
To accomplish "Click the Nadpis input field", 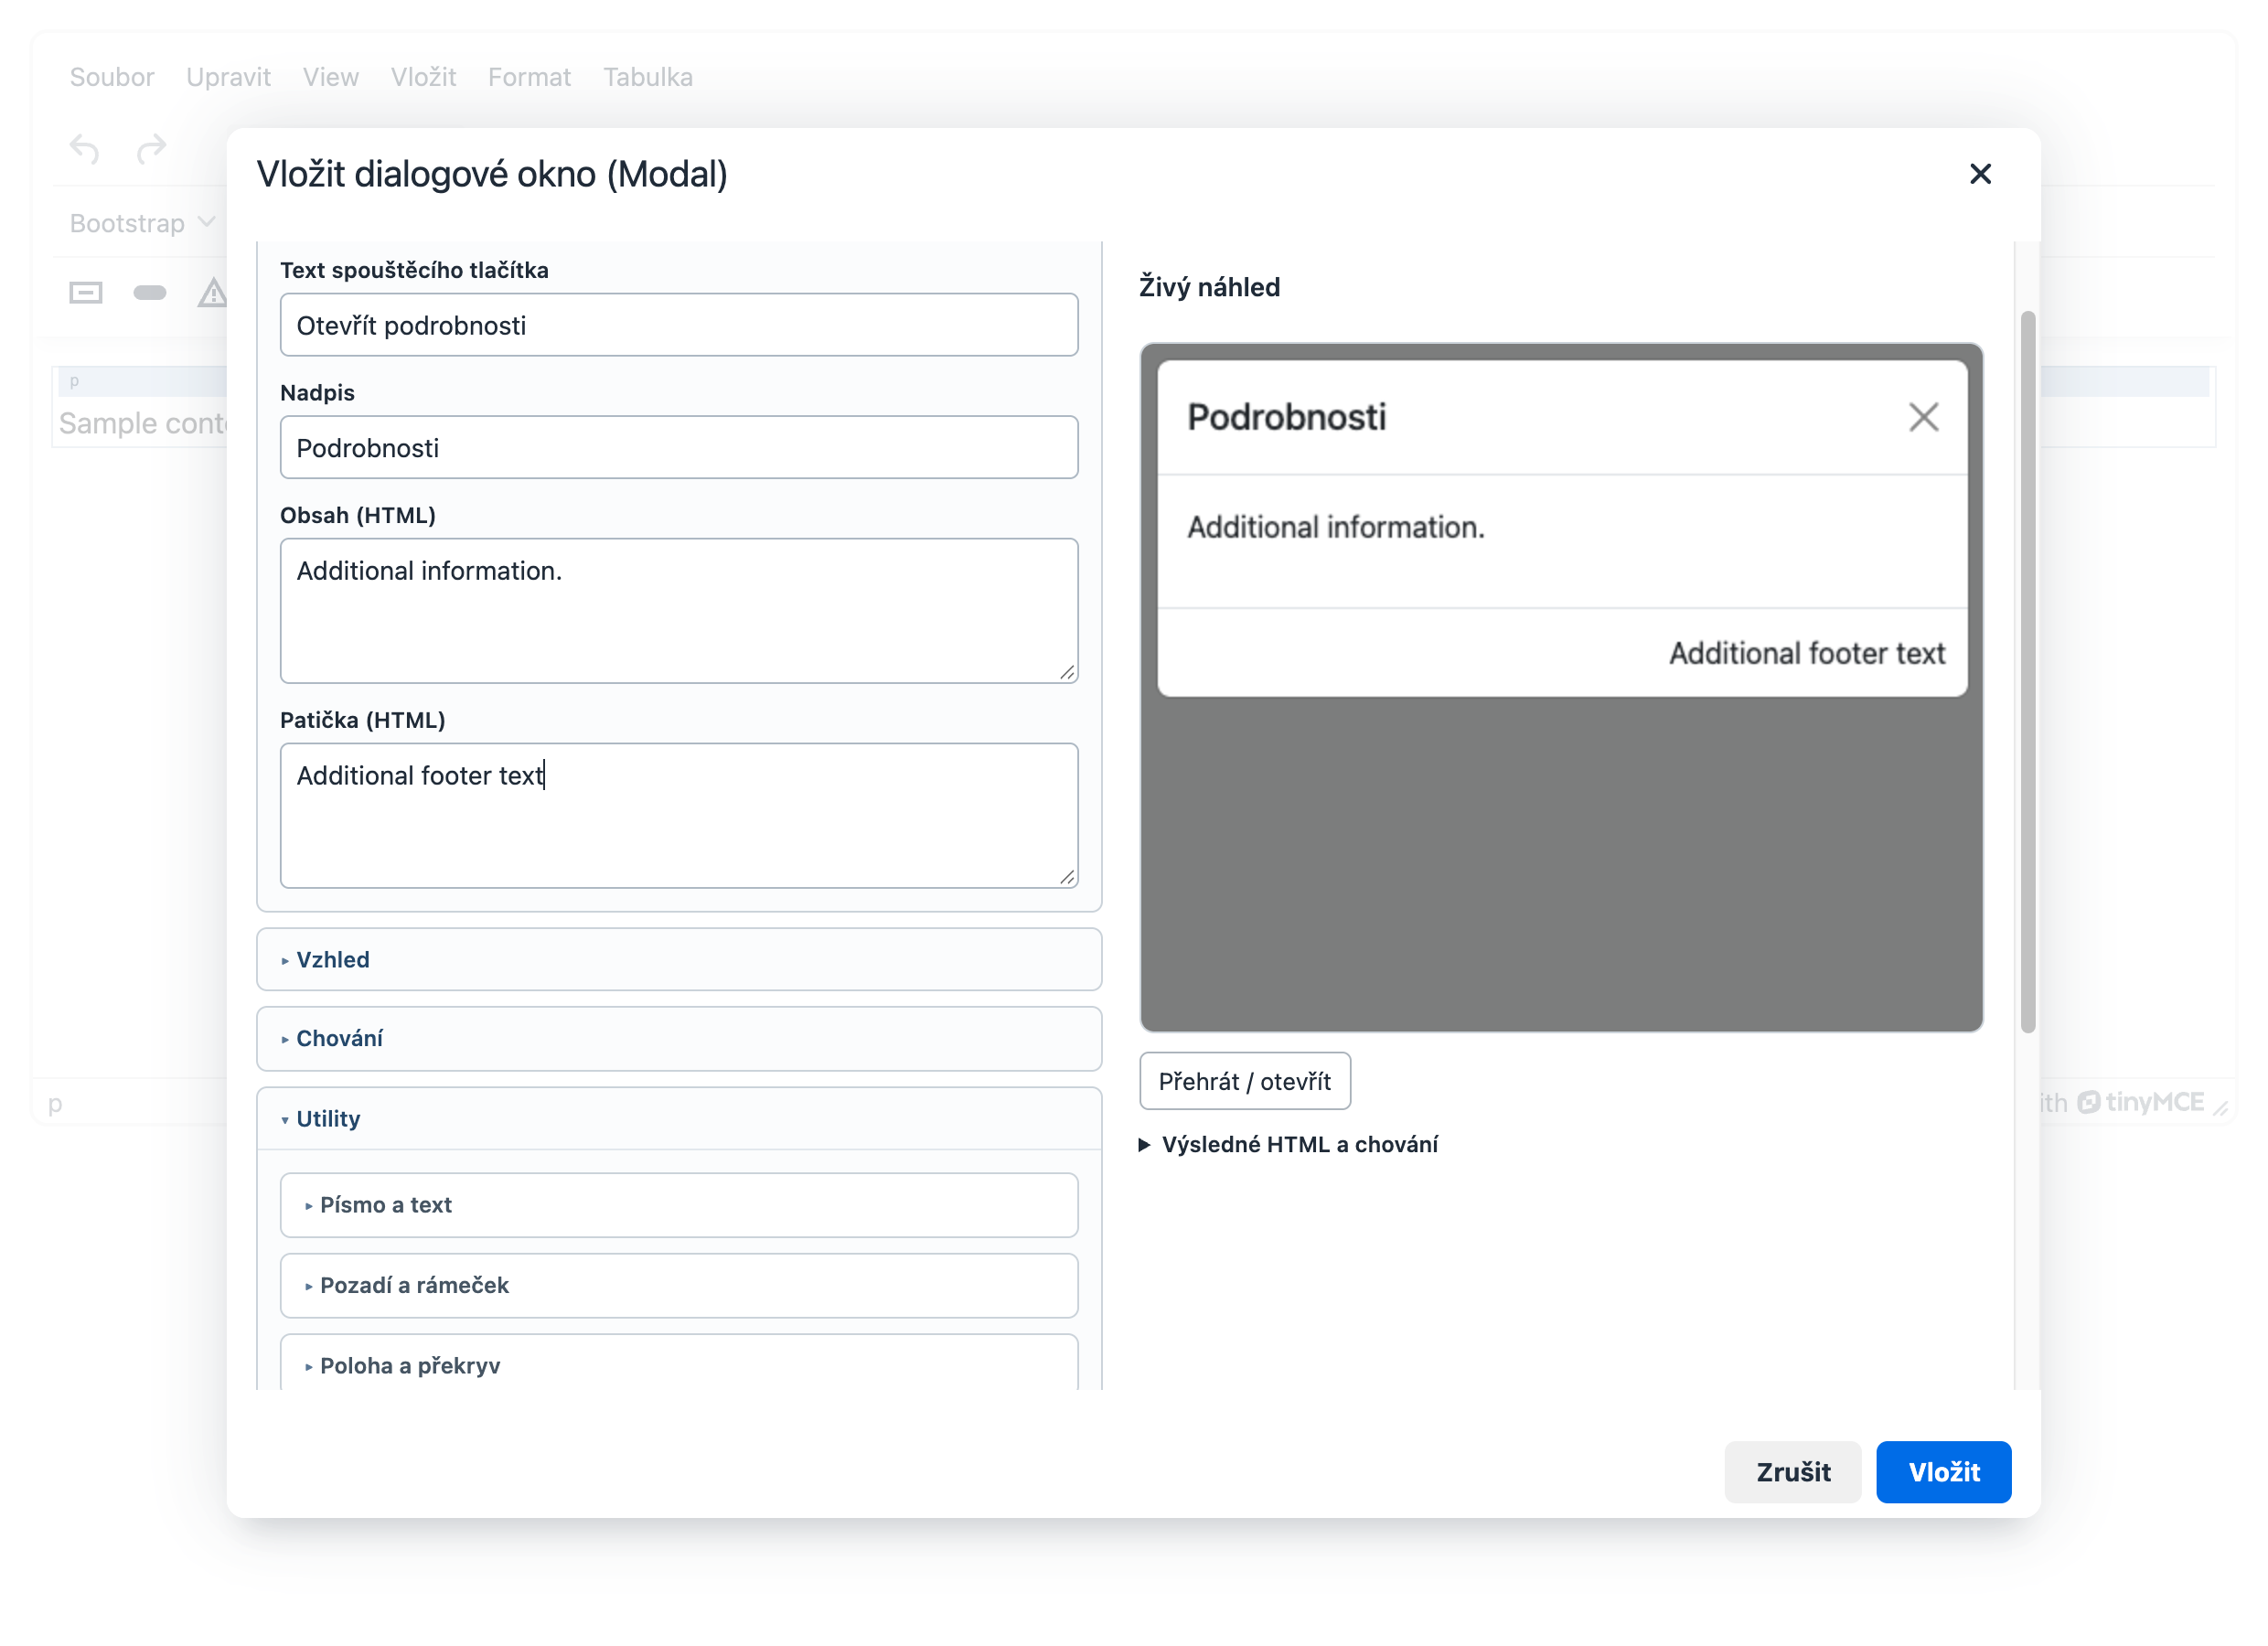I will 679,447.
